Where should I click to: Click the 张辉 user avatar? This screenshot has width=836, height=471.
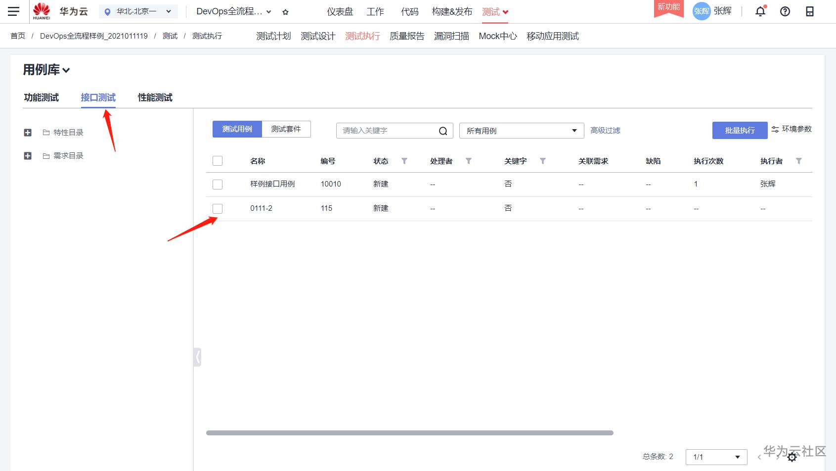point(702,11)
